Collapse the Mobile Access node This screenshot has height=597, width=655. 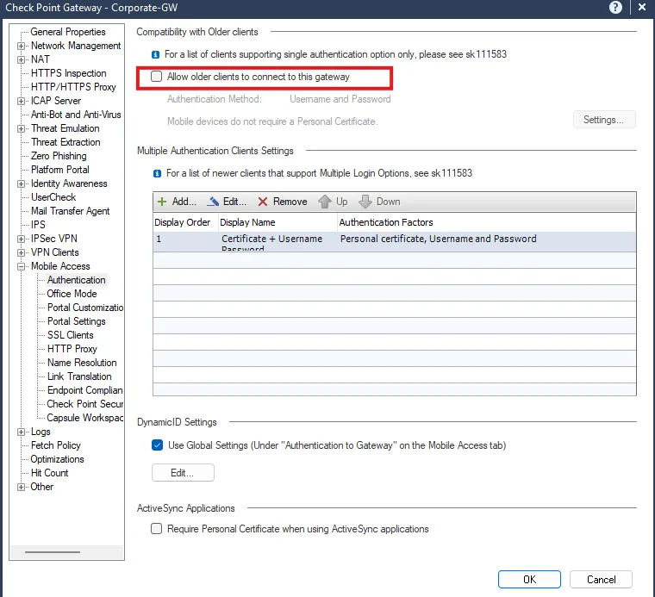point(21,266)
